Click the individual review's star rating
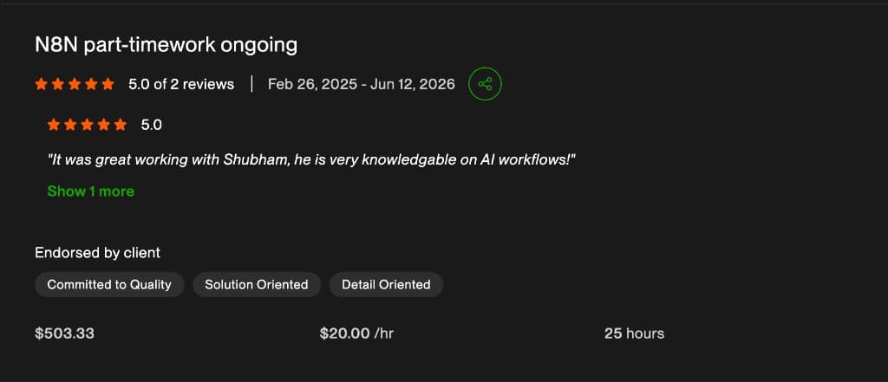Screen dimensions: 888x382 point(88,125)
